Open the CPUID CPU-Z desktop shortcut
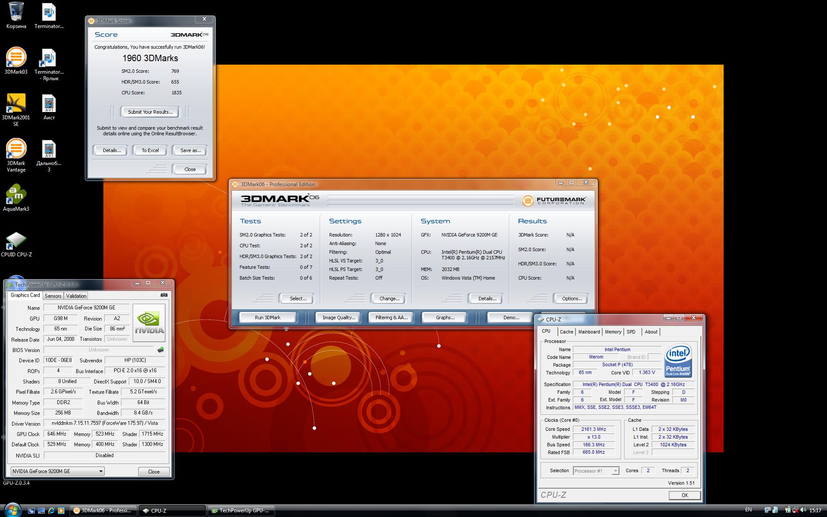The height and width of the screenshot is (517, 827). pyautogui.click(x=16, y=244)
